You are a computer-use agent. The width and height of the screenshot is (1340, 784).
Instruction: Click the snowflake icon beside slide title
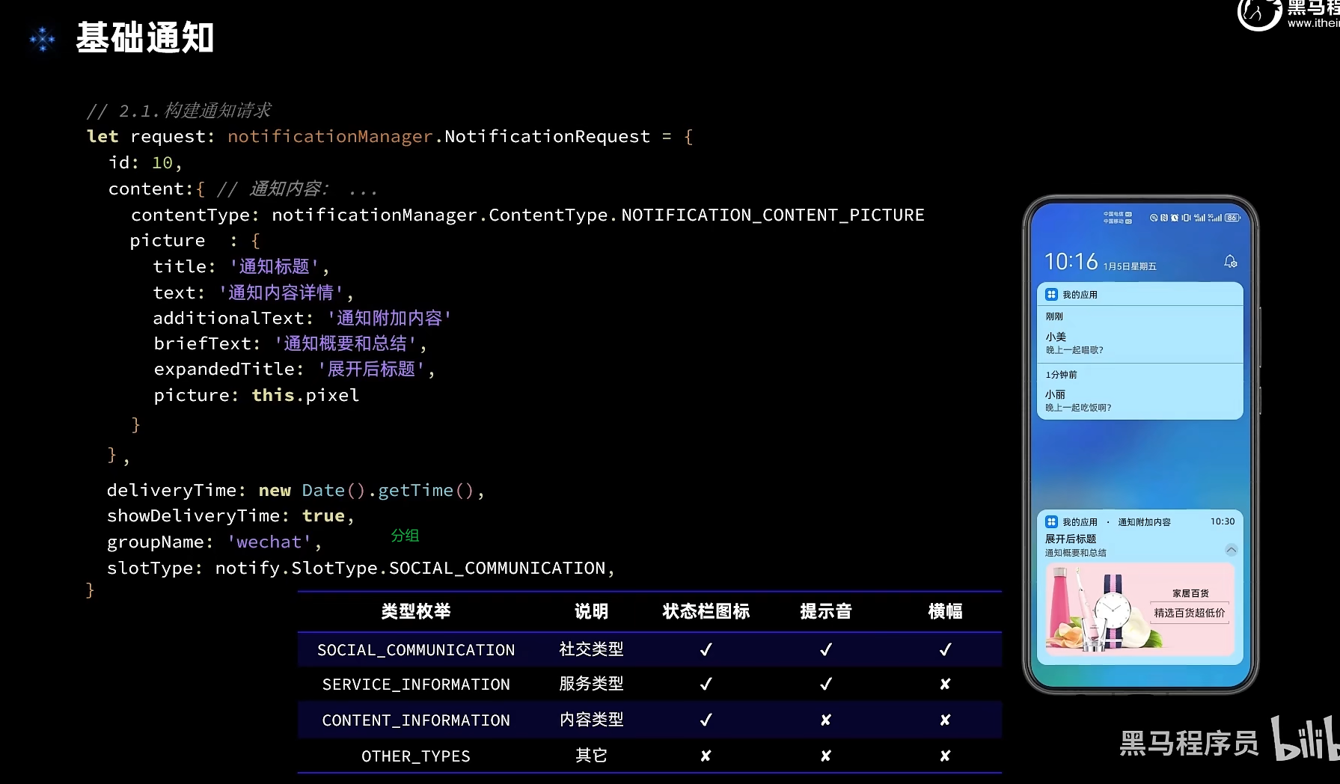(43, 39)
